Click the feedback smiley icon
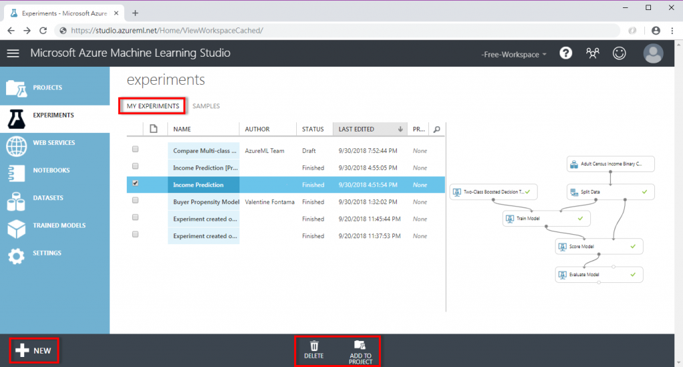 pyautogui.click(x=619, y=53)
